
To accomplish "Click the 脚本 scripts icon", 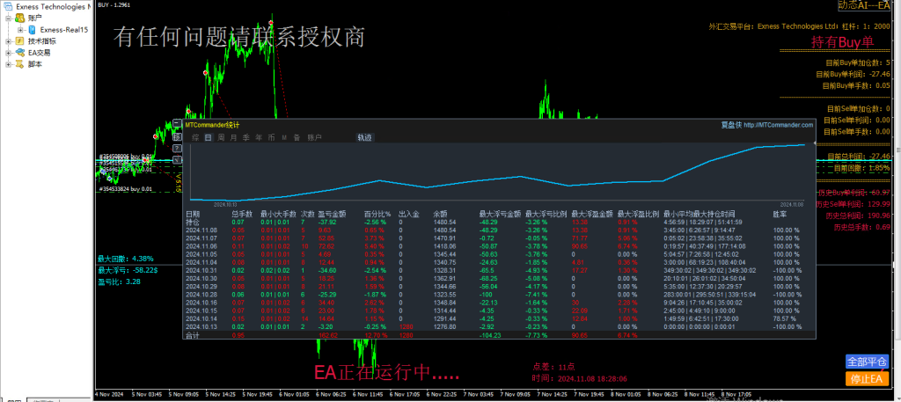I will click(x=19, y=64).
